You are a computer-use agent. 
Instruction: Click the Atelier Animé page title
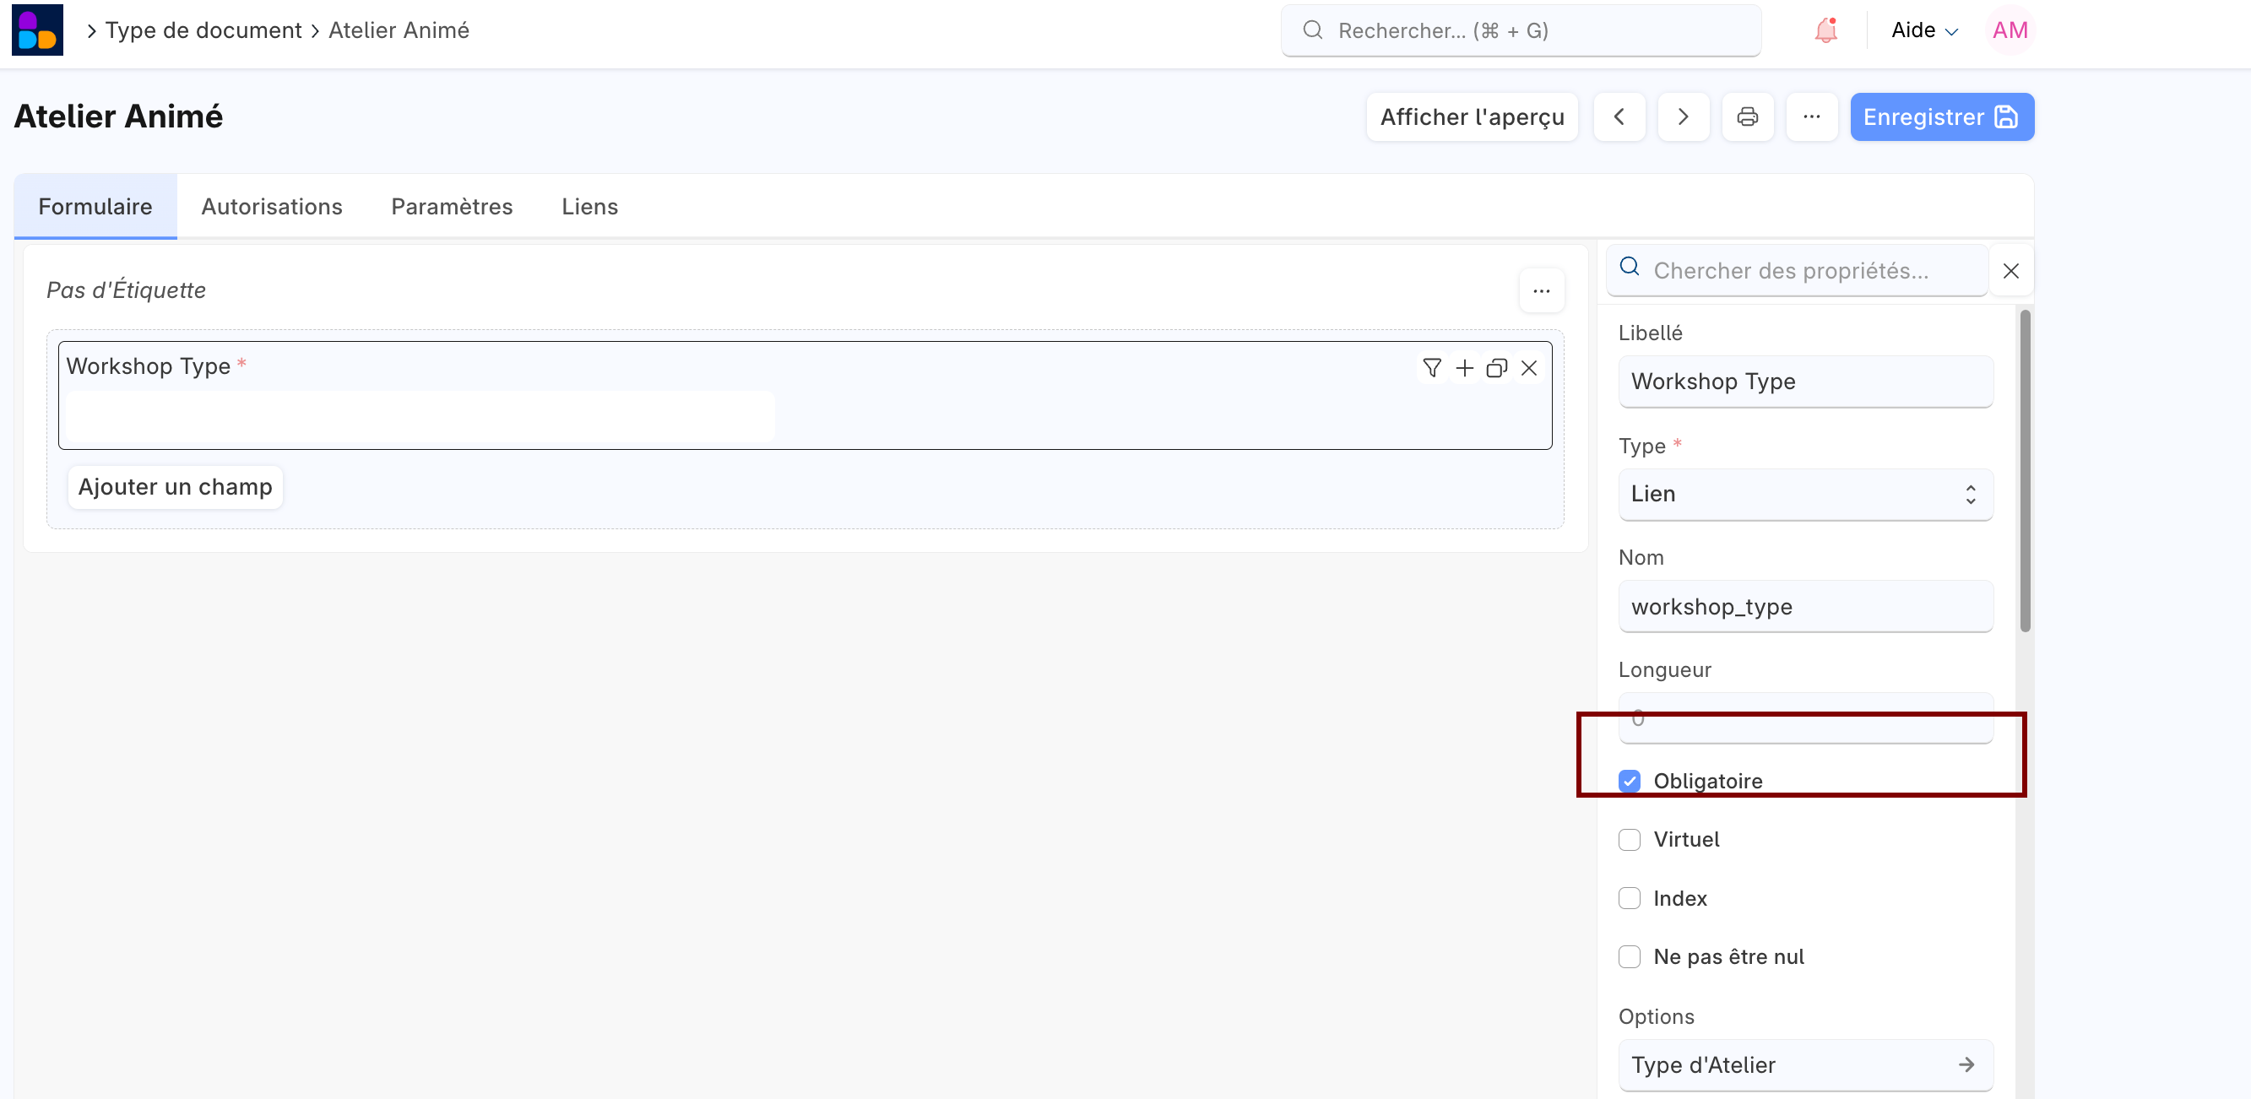click(118, 117)
